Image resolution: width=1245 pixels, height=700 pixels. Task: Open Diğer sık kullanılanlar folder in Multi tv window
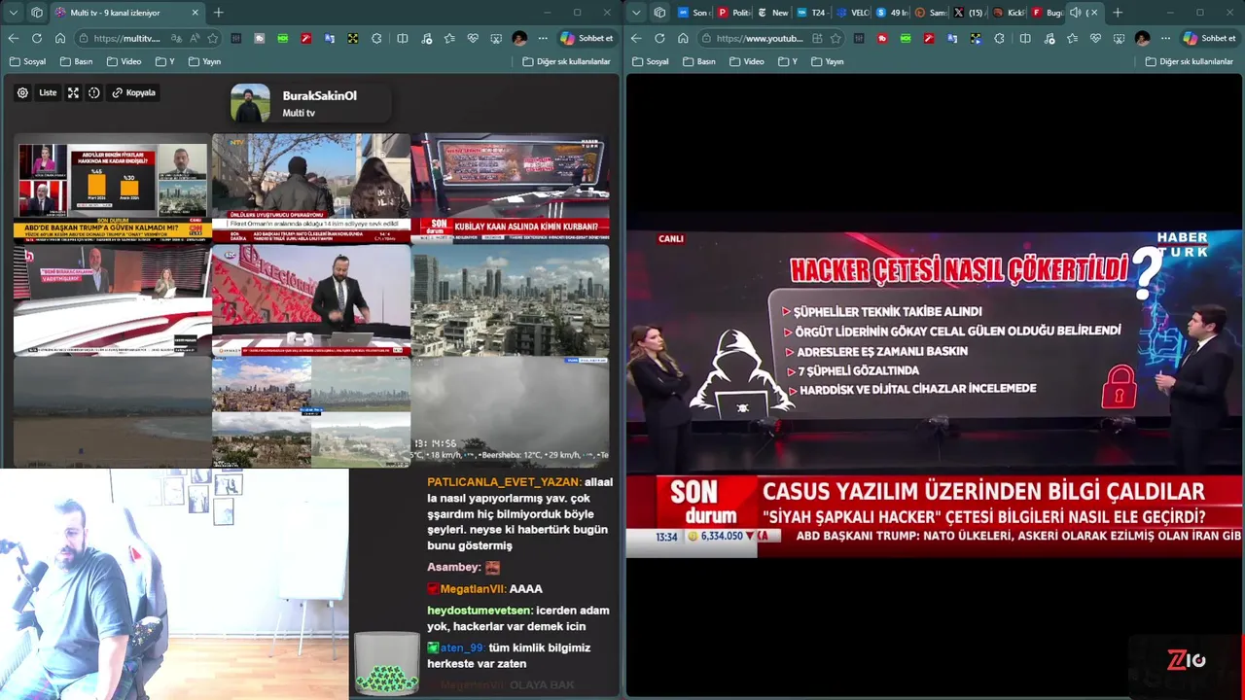point(567,61)
